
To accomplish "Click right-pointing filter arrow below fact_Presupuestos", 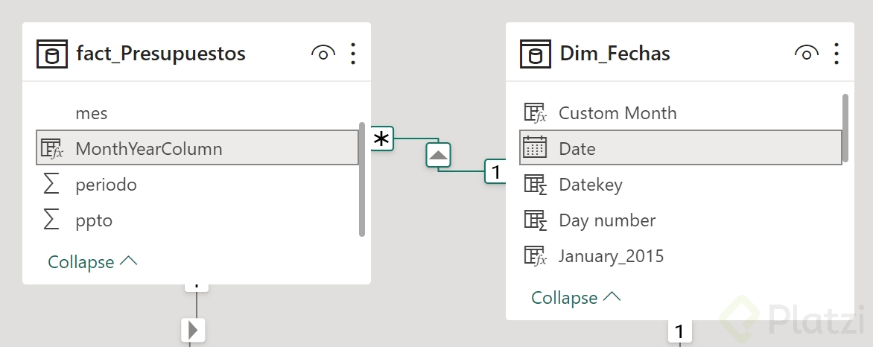I will 194,330.
